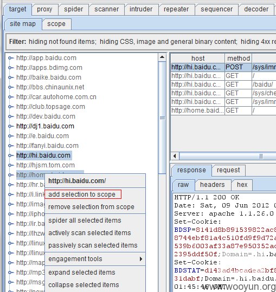Expand the http://fanyi.baidu.com node handle
Viewport: 276px width, 292px height.
[x=11, y=146]
